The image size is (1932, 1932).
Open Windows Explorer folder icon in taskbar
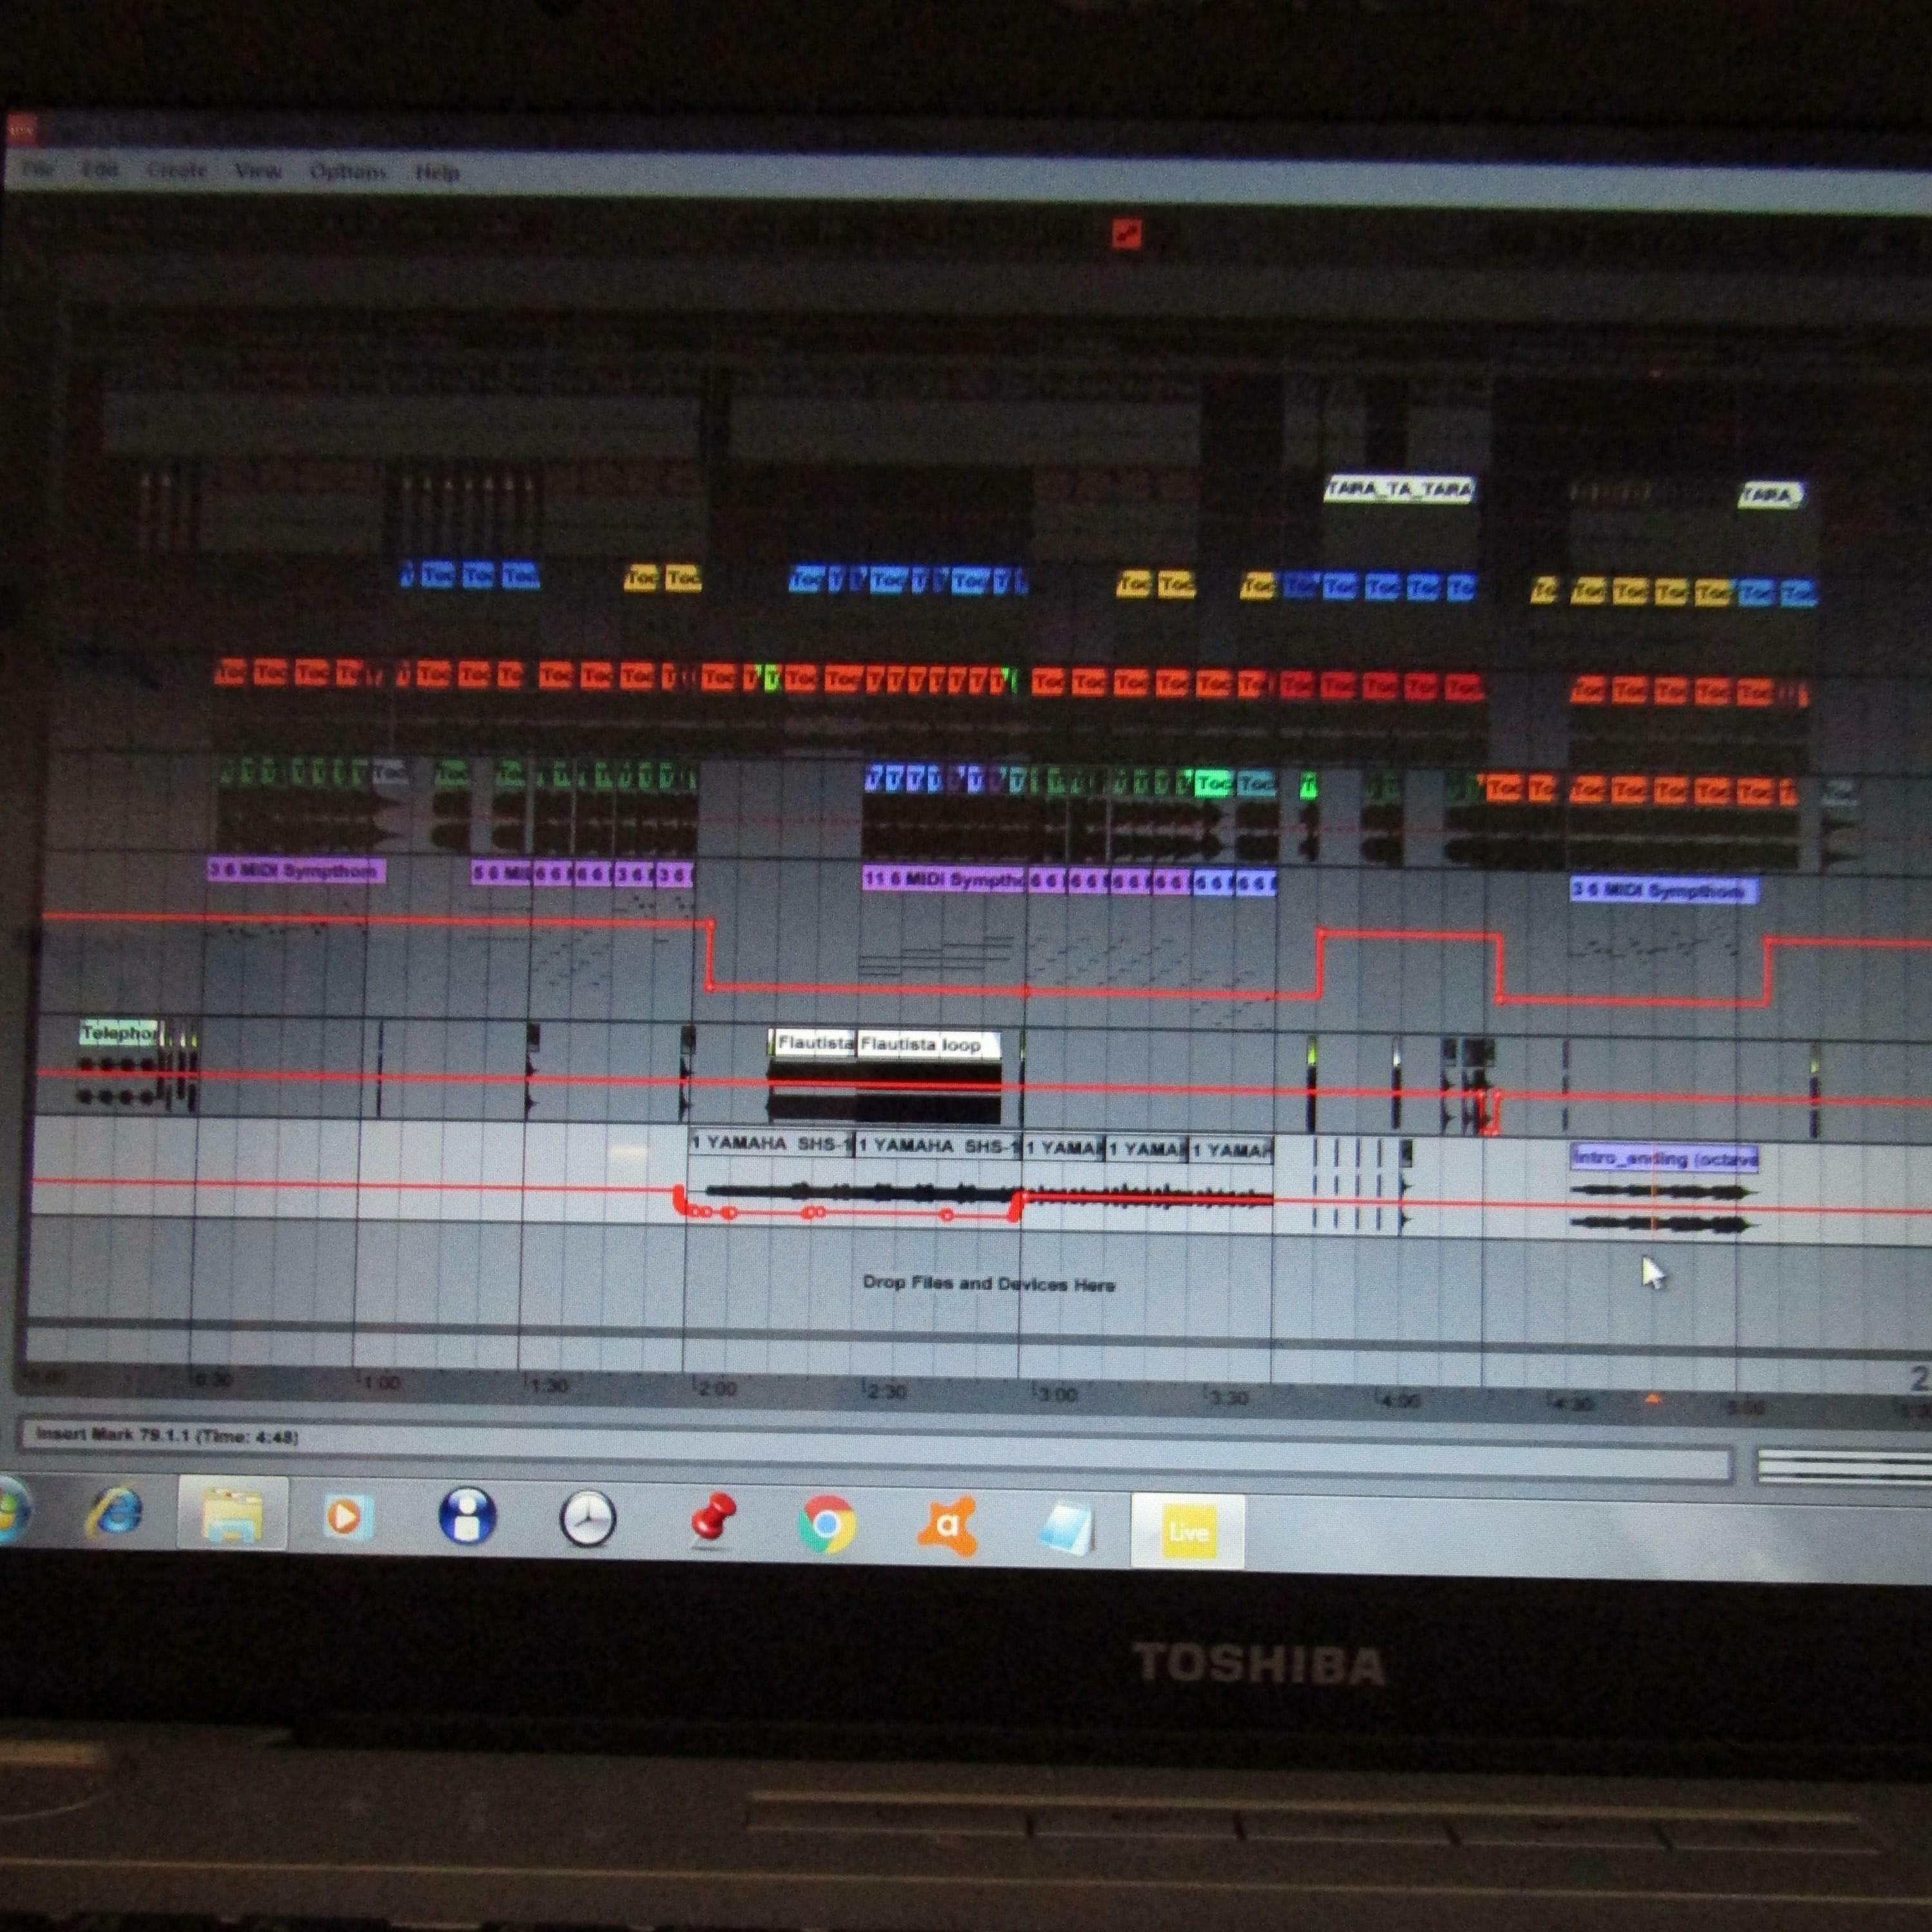click(x=232, y=1513)
